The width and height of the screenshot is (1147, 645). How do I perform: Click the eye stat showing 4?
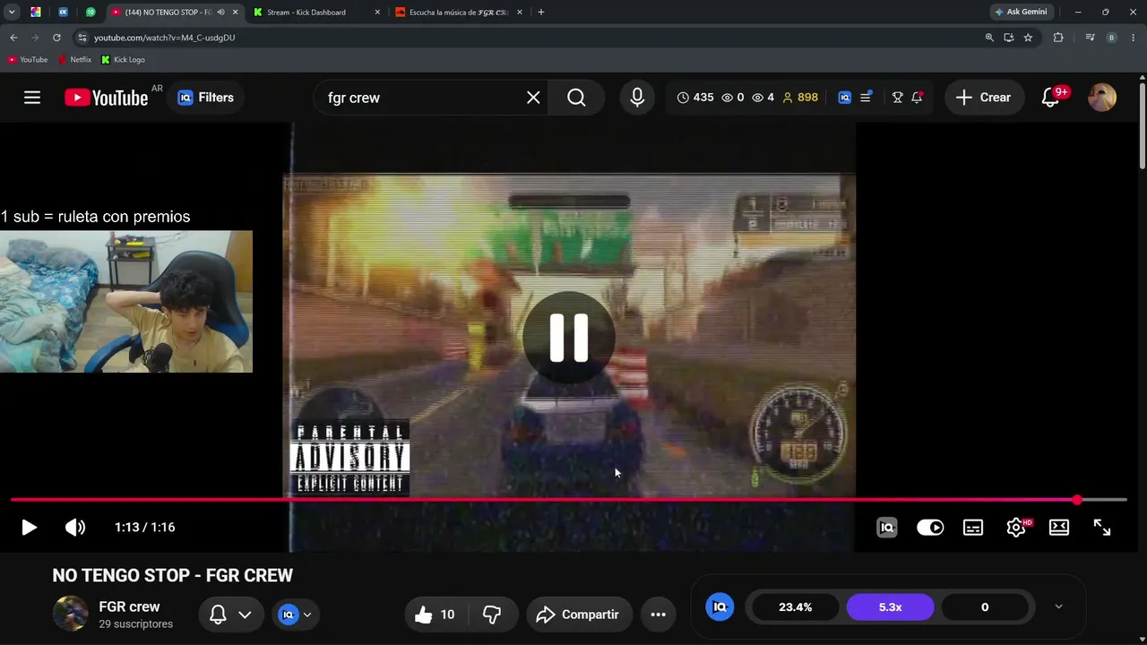[763, 98]
